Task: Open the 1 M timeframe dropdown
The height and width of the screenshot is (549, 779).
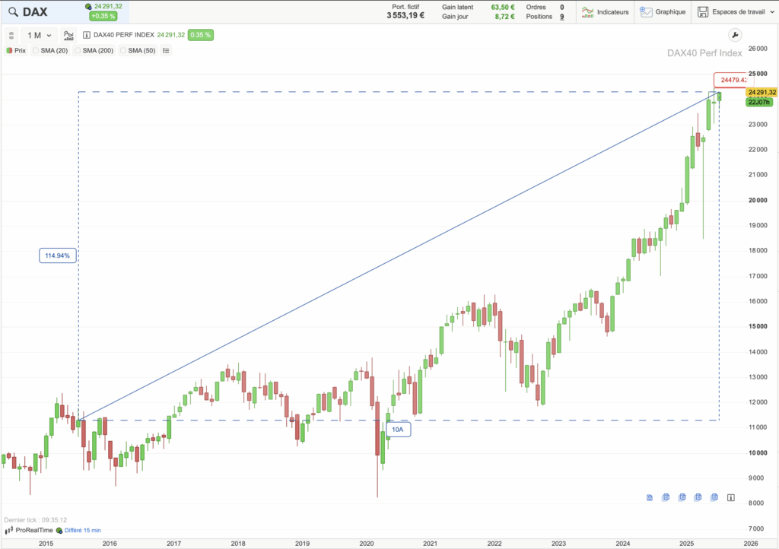Action: click(x=40, y=35)
